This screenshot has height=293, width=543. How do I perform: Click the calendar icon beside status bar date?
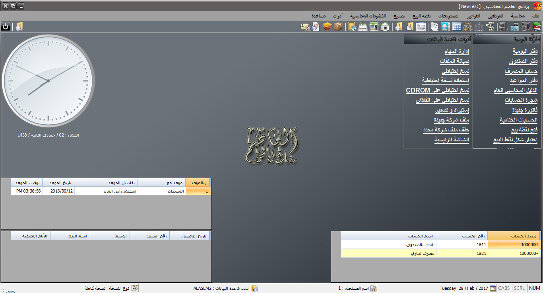(493, 288)
